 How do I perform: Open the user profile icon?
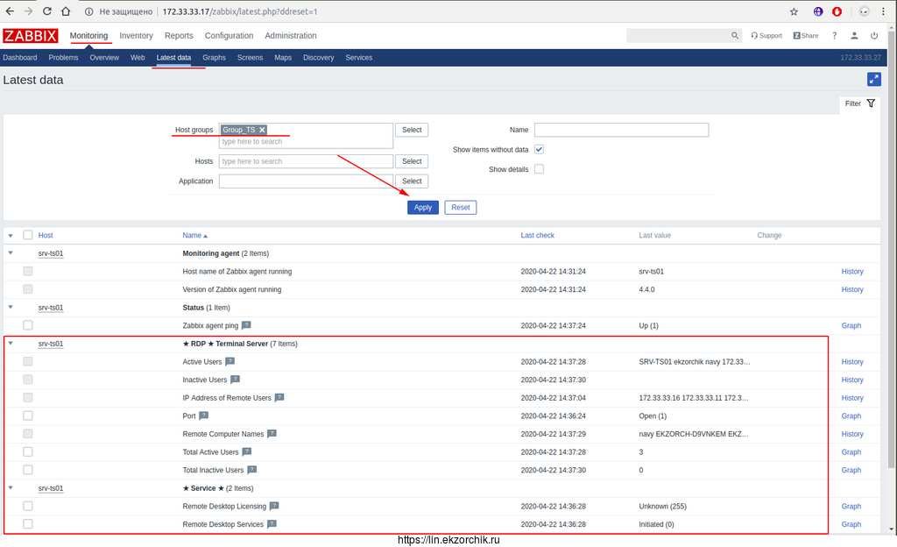tap(854, 36)
